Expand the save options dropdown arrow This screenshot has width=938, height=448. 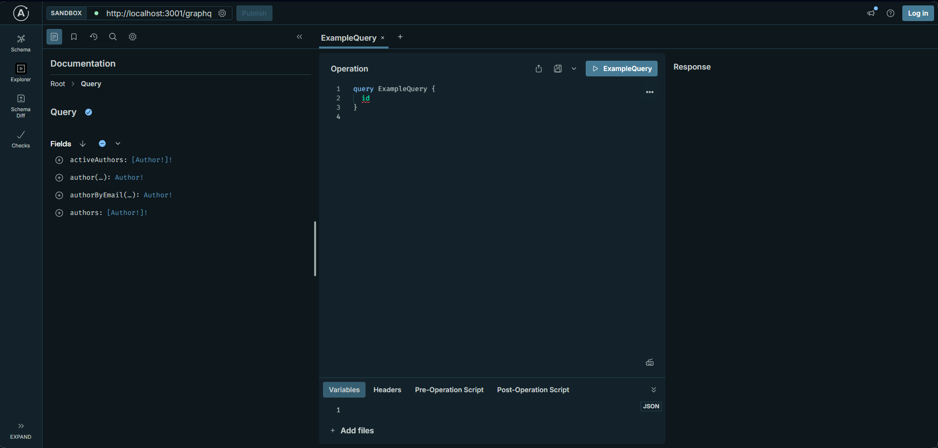click(x=573, y=69)
